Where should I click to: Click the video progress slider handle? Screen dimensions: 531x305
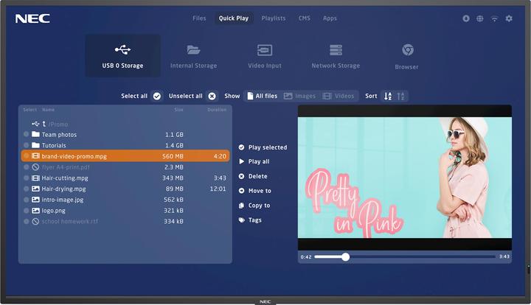click(345, 257)
